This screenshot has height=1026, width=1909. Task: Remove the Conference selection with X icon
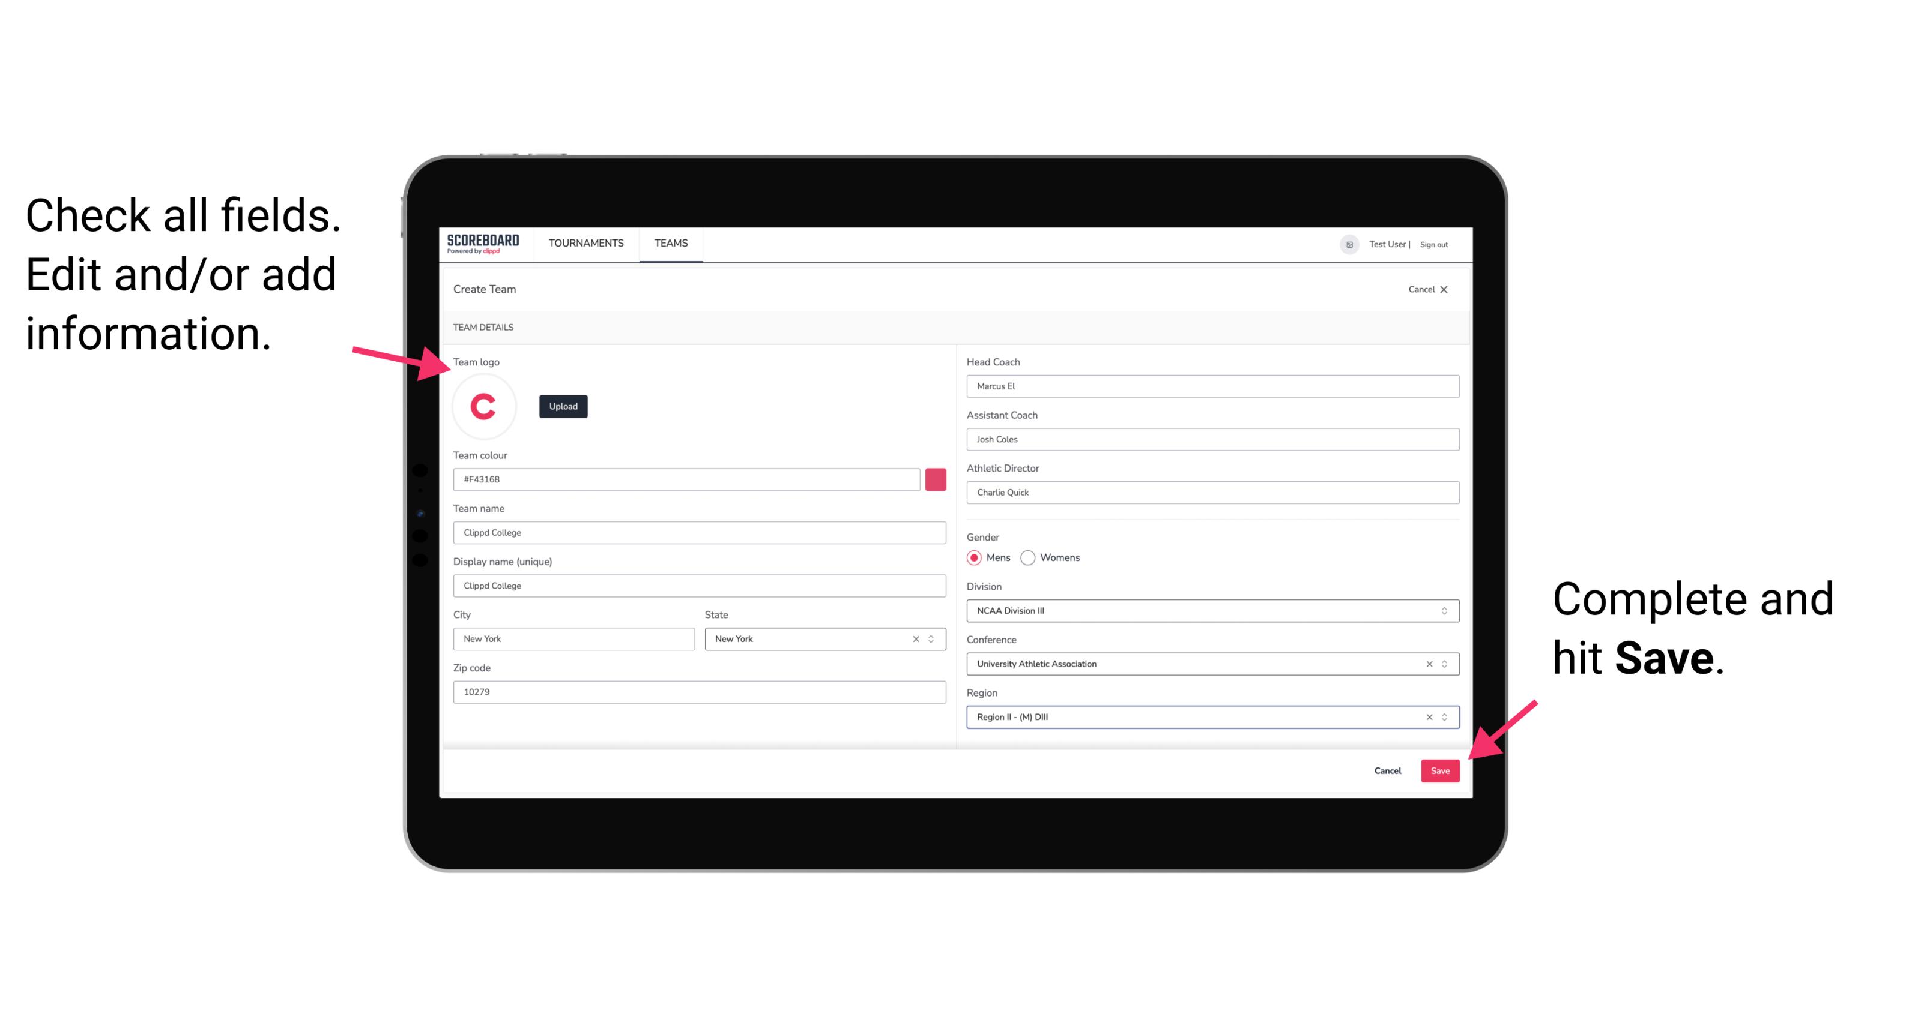coord(1426,664)
